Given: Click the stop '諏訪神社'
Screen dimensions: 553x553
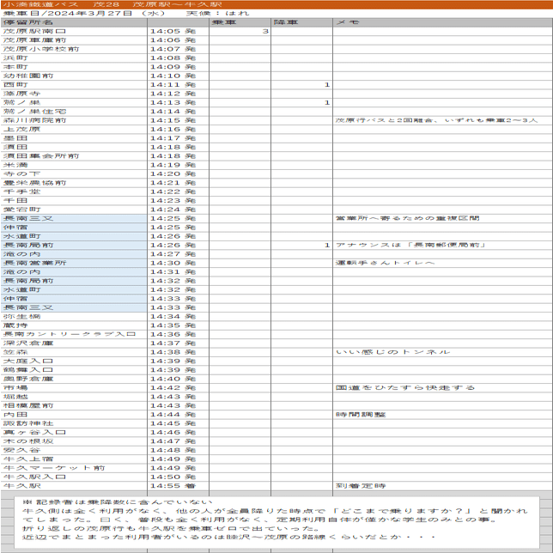Looking at the screenshot, I should click(x=28, y=423).
